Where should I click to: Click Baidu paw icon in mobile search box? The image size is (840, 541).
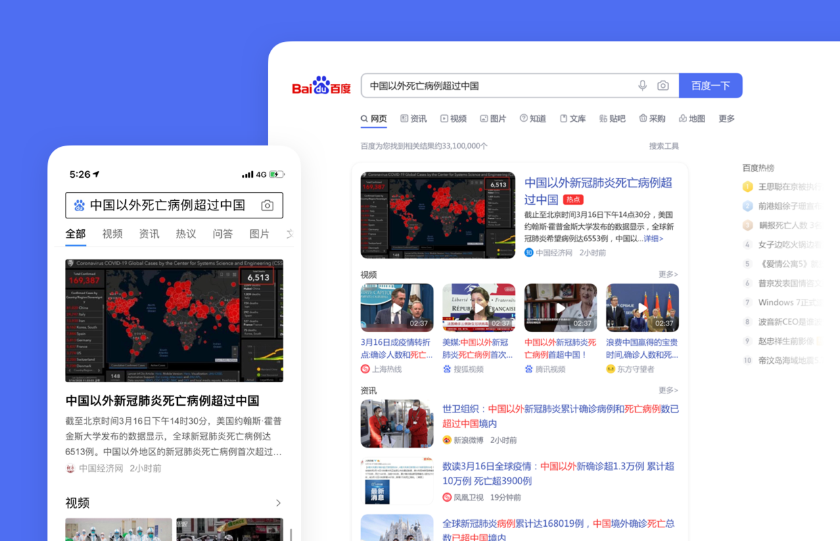point(80,206)
